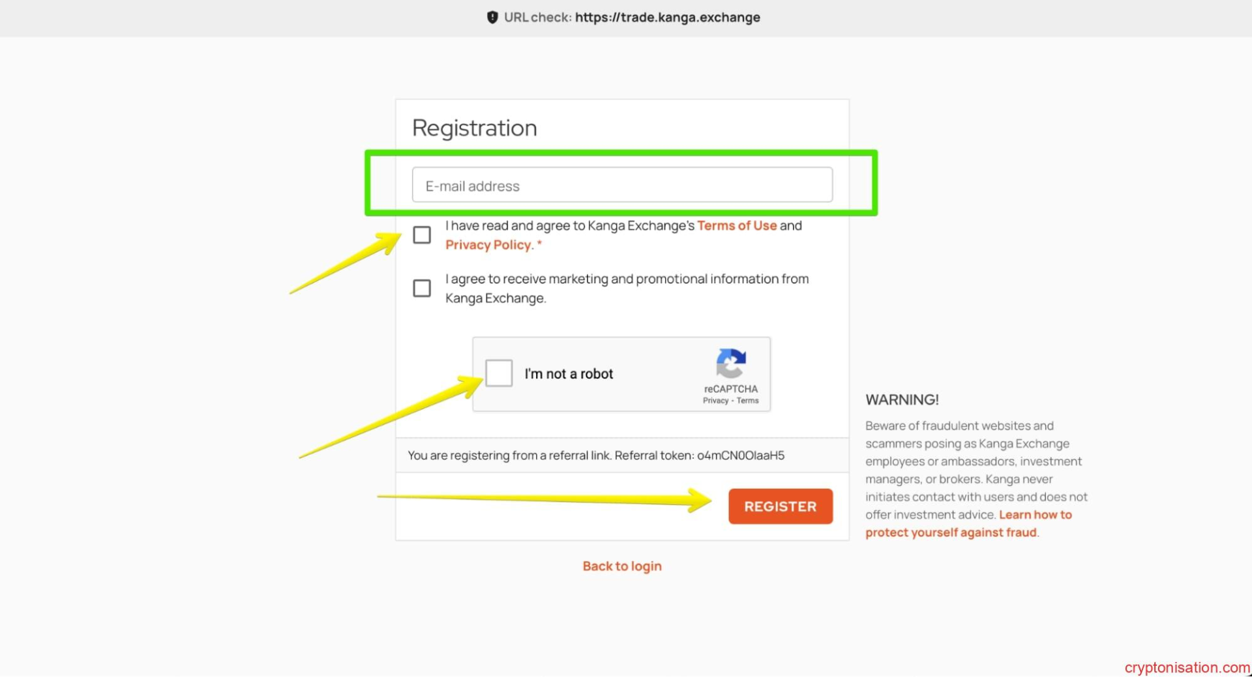
Task: Check the "I'm not a robot" box
Action: (499, 373)
